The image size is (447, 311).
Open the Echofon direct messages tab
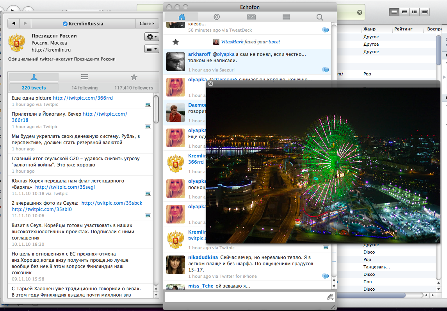[251, 17]
